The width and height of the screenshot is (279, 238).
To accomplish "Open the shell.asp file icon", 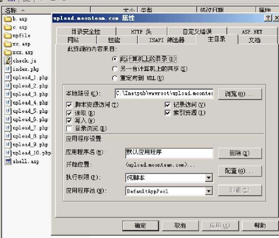I will pos(8,161).
